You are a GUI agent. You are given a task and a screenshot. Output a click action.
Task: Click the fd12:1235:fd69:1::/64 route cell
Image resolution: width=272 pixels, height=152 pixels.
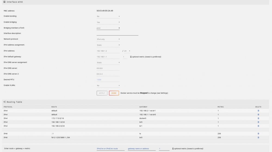[61, 137]
